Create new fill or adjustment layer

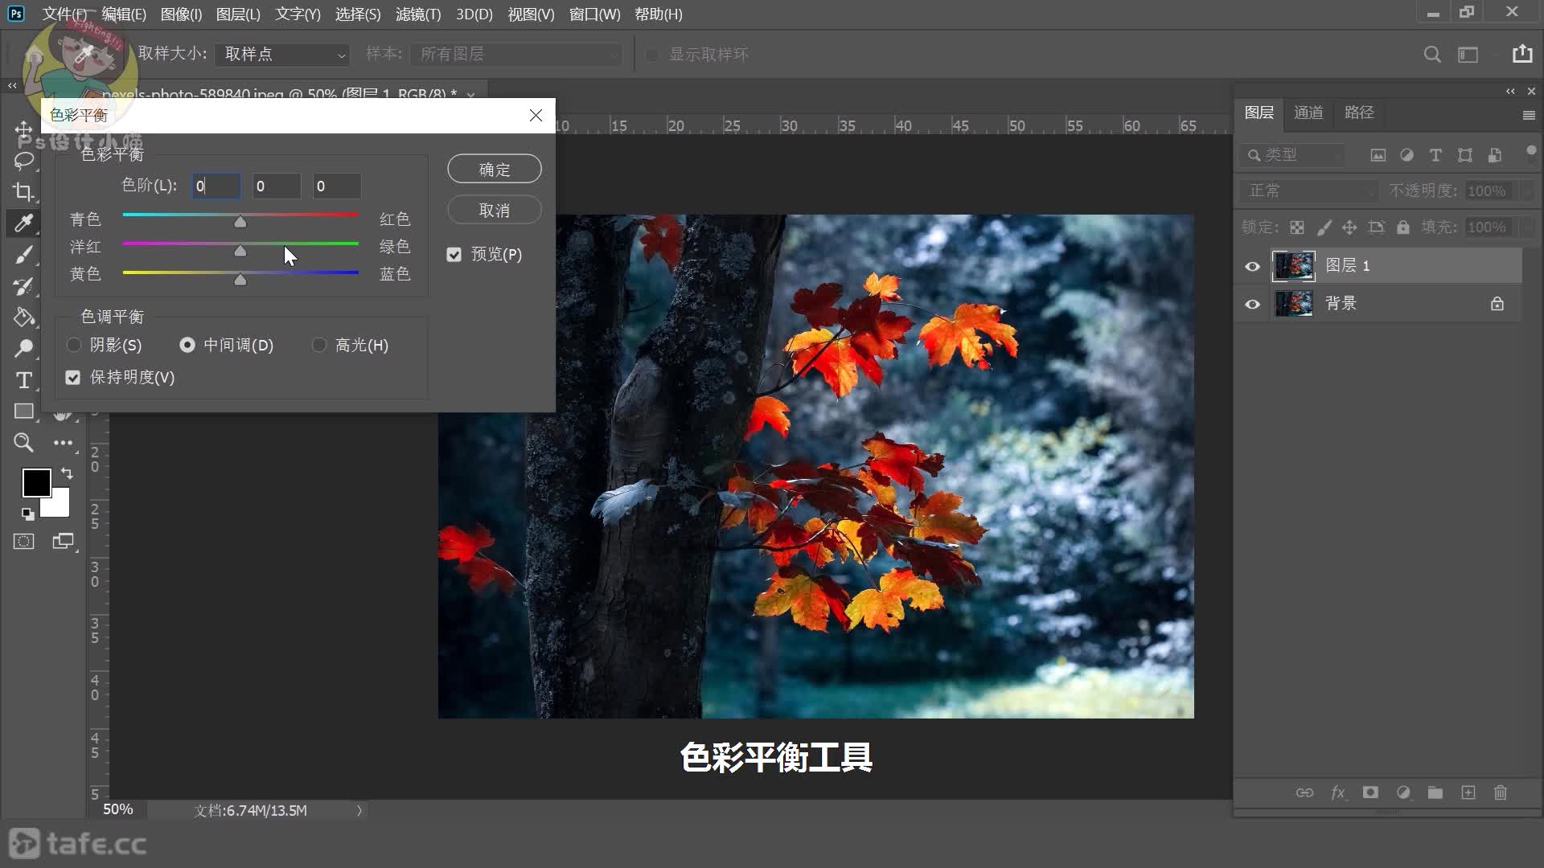pyautogui.click(x=1404, y=792)
